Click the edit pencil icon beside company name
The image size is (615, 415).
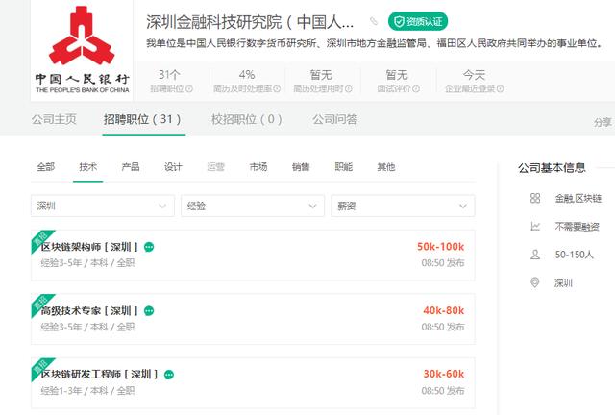(x=374, y=21)
